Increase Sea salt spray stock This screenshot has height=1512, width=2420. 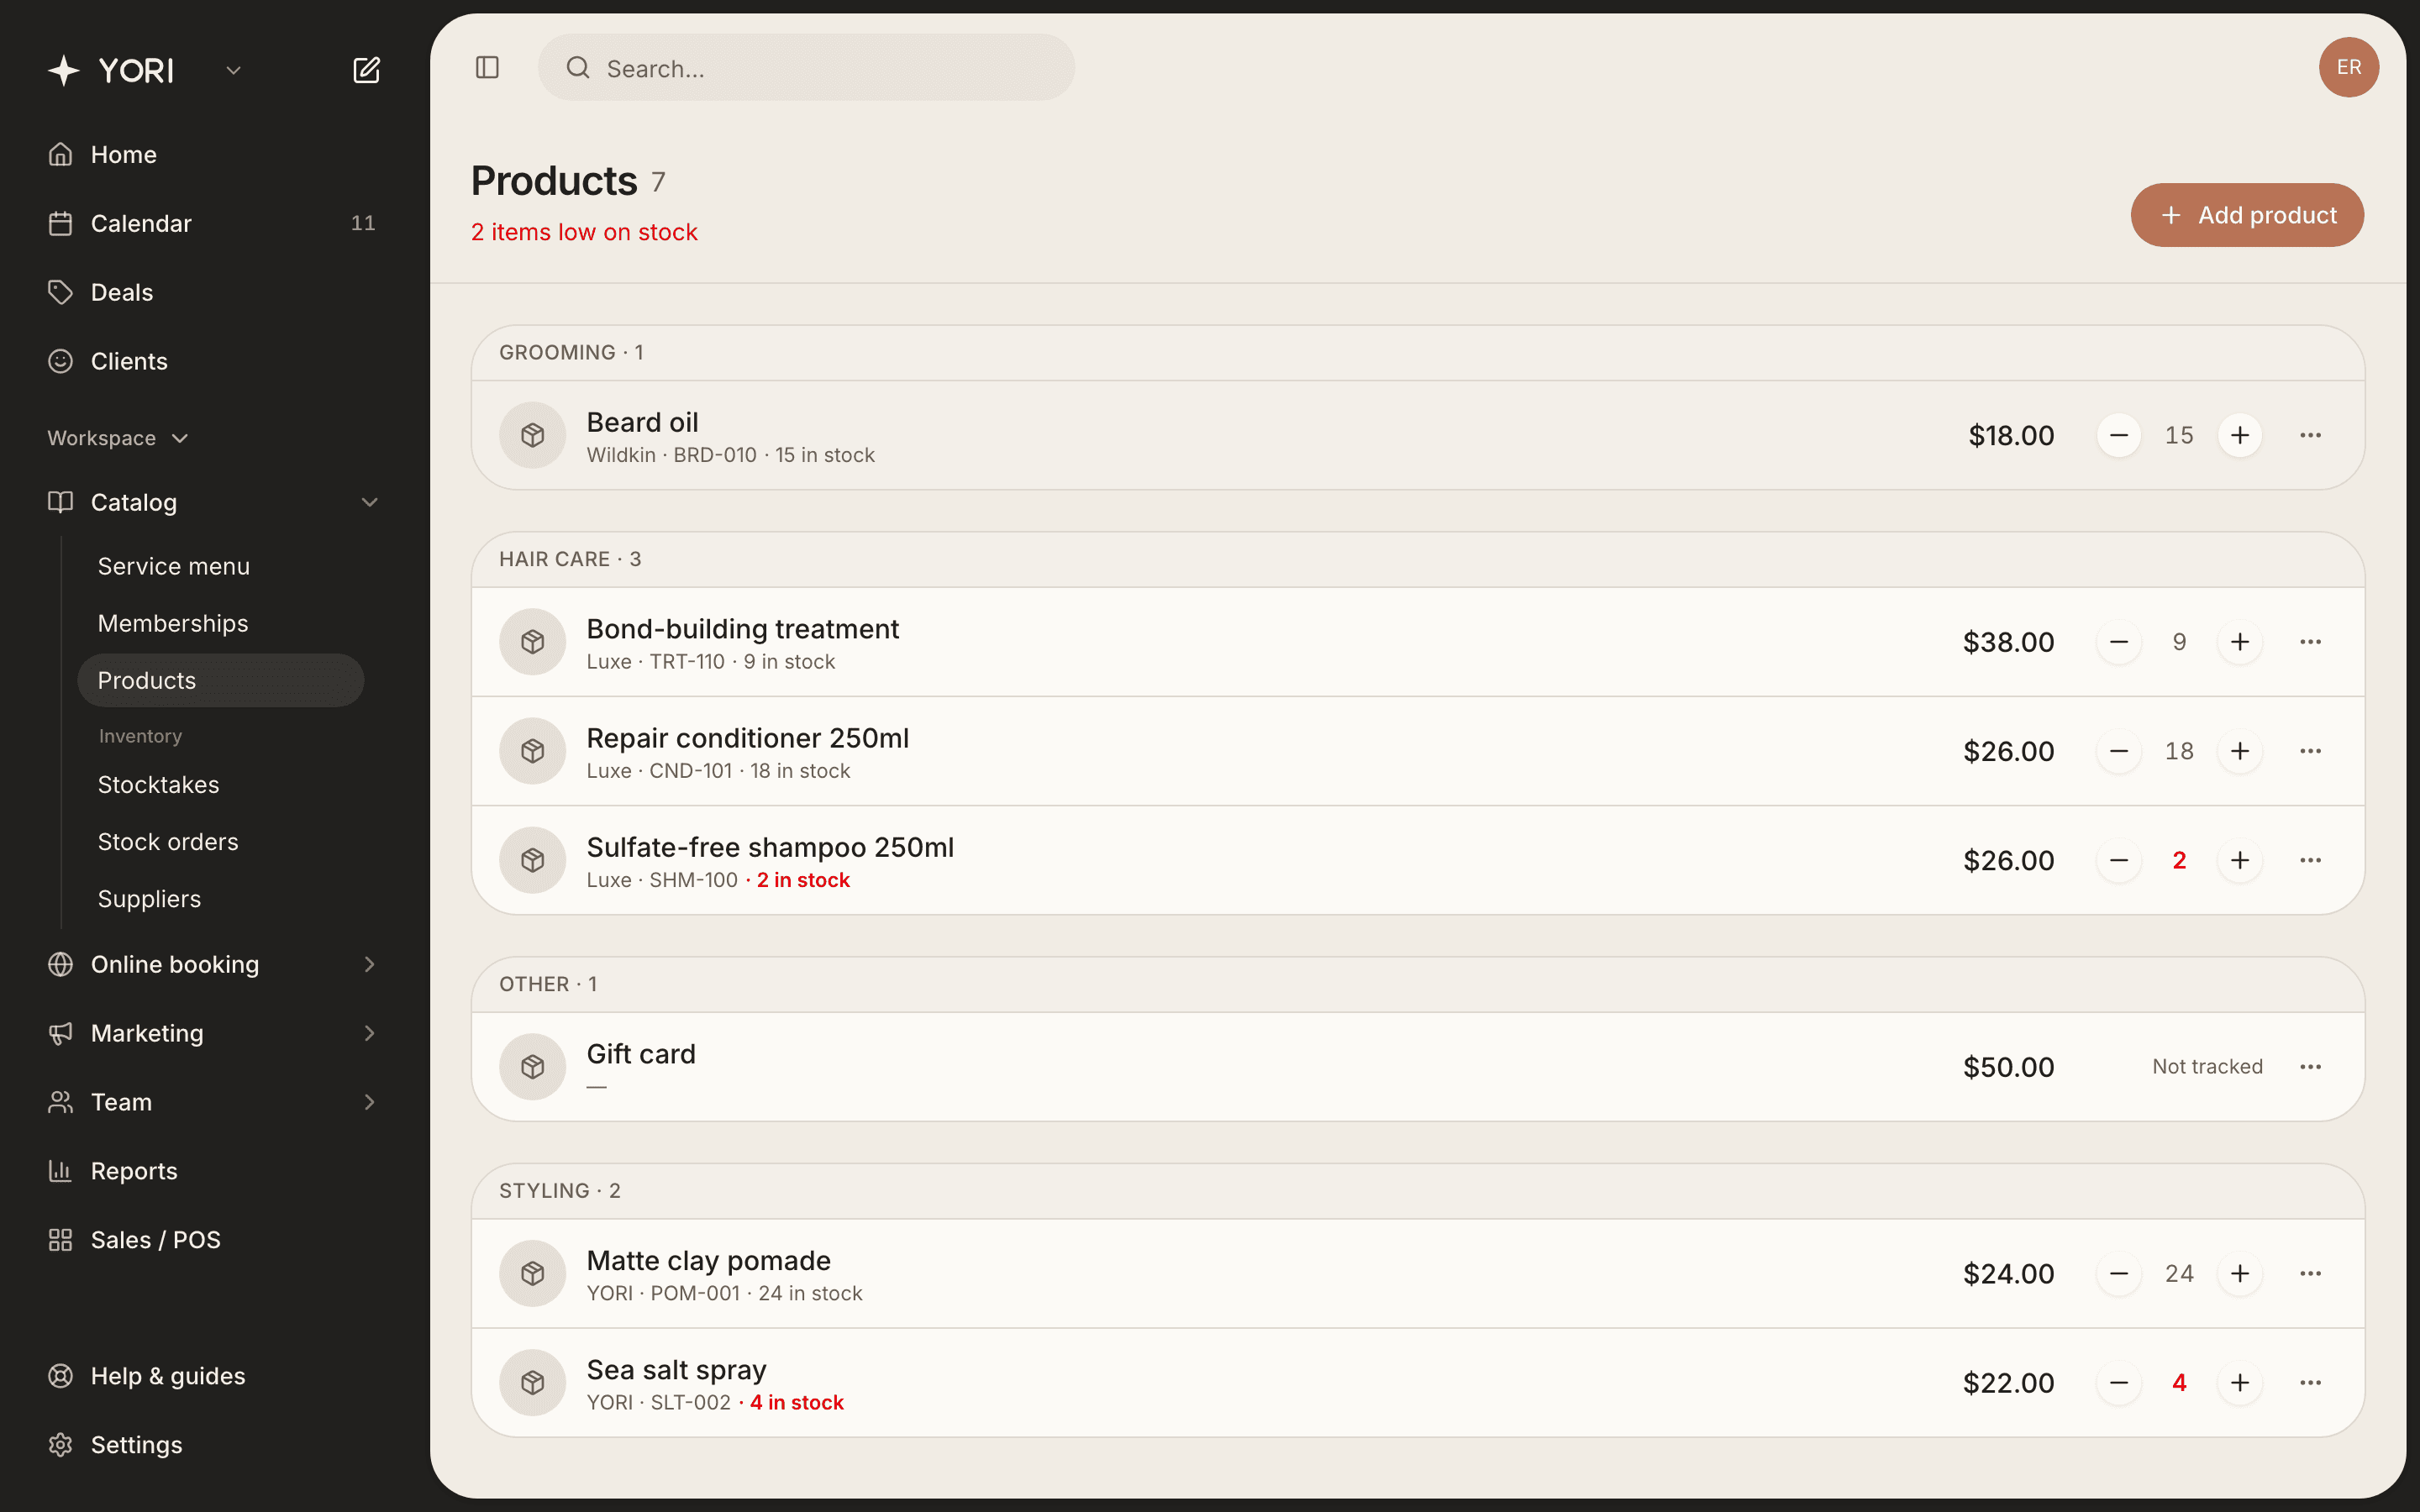point(2239,1383)
